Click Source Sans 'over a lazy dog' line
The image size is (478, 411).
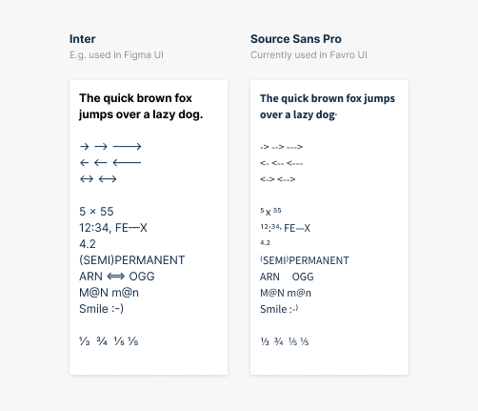[298, 114]
